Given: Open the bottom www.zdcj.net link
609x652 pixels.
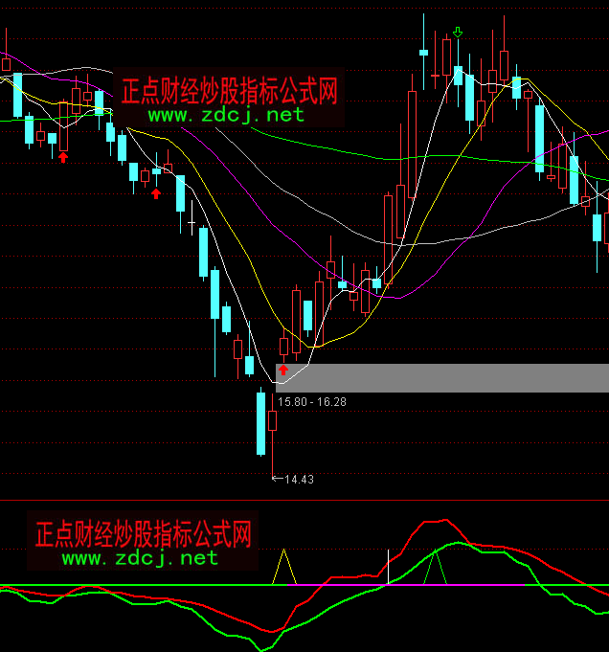Looking at the screenshot, I should 141,557.
